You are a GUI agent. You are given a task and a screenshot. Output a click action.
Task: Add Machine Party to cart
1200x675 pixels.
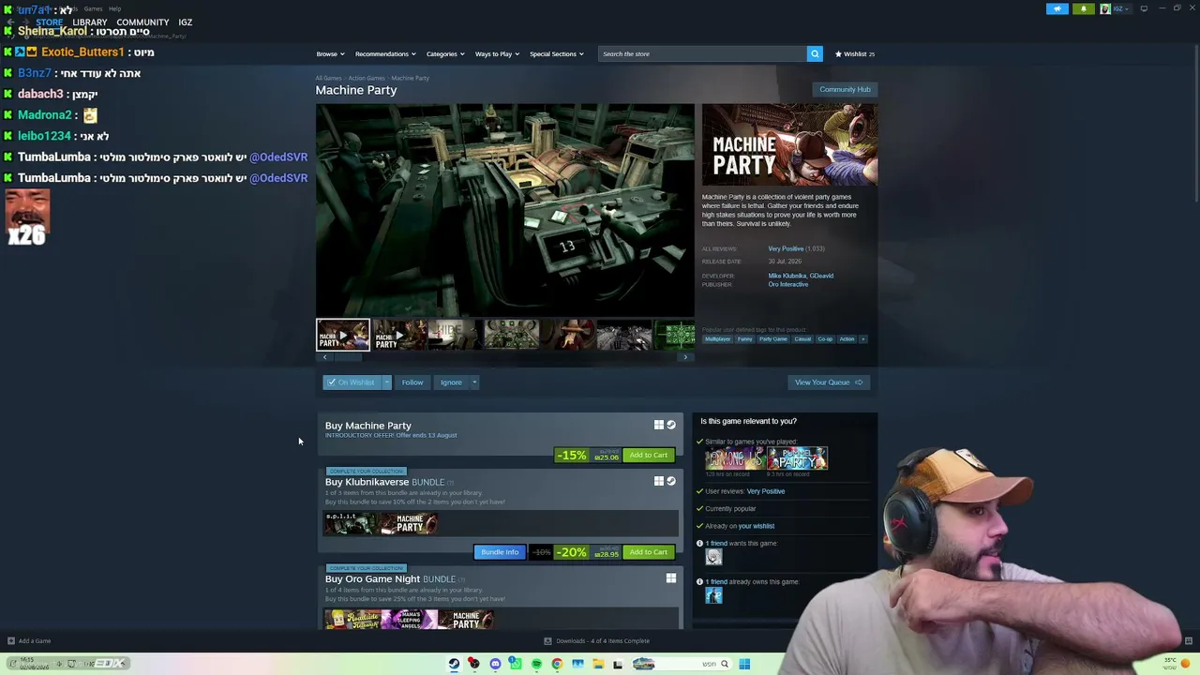(649, 456)
